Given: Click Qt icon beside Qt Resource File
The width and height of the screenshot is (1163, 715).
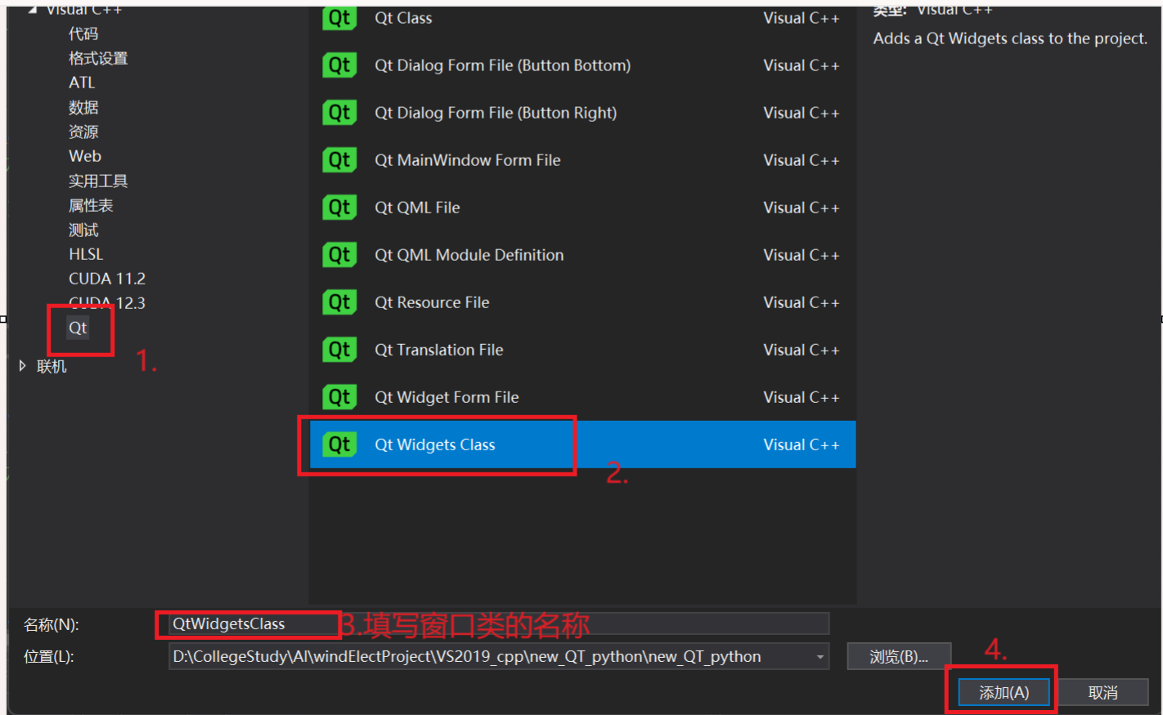Looking at the screenshot, I should [339, 302].
